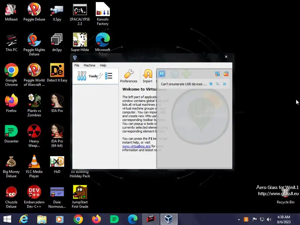
Task: Click the Java tray icon
Action: click(x=246, y=219)
